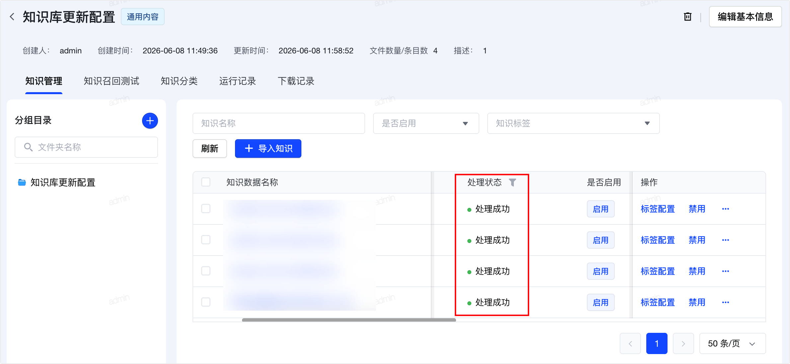Click 标签配置 link in second row

pyautogui.click(x=658, y=240)
